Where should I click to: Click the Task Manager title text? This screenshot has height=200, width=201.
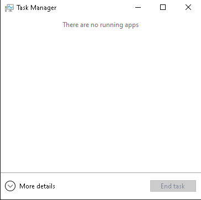click(36, 8)
